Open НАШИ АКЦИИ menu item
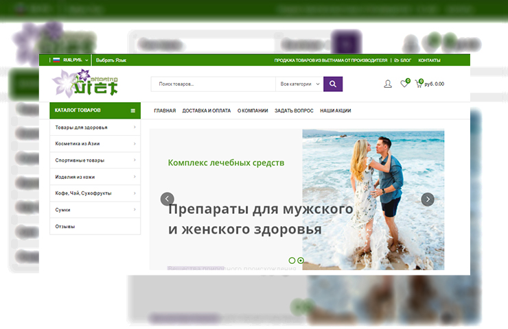Screen dimensions: 508x329 coord(336,110)
